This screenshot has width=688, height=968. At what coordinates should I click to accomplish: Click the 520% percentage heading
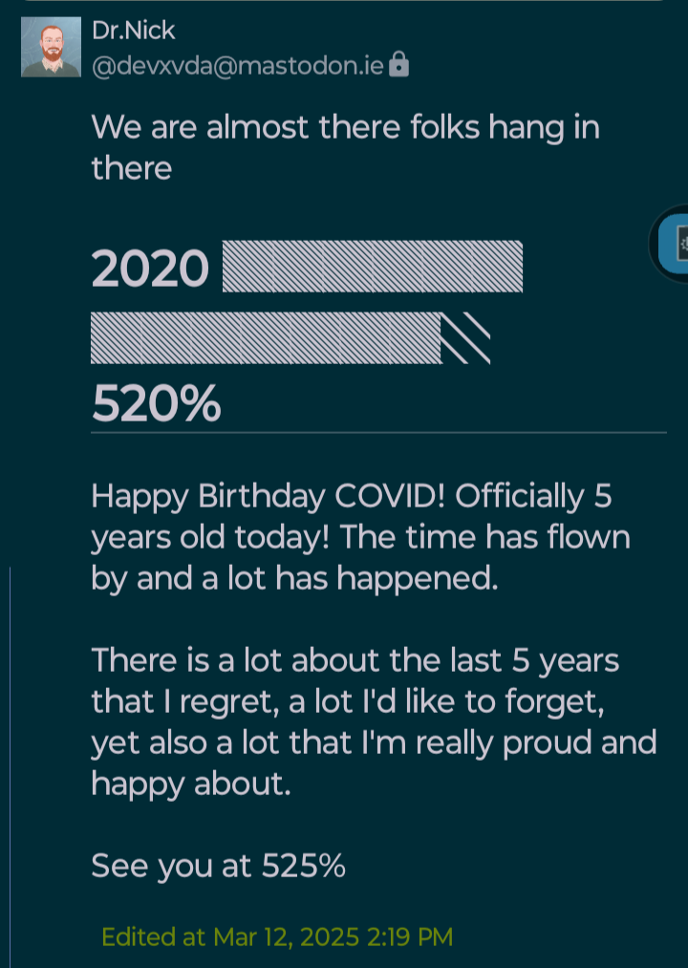click(x=157, y=405)
